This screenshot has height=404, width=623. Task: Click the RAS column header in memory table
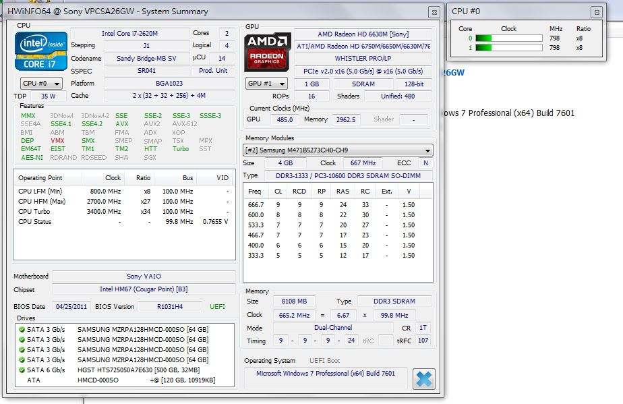[343, 192]
